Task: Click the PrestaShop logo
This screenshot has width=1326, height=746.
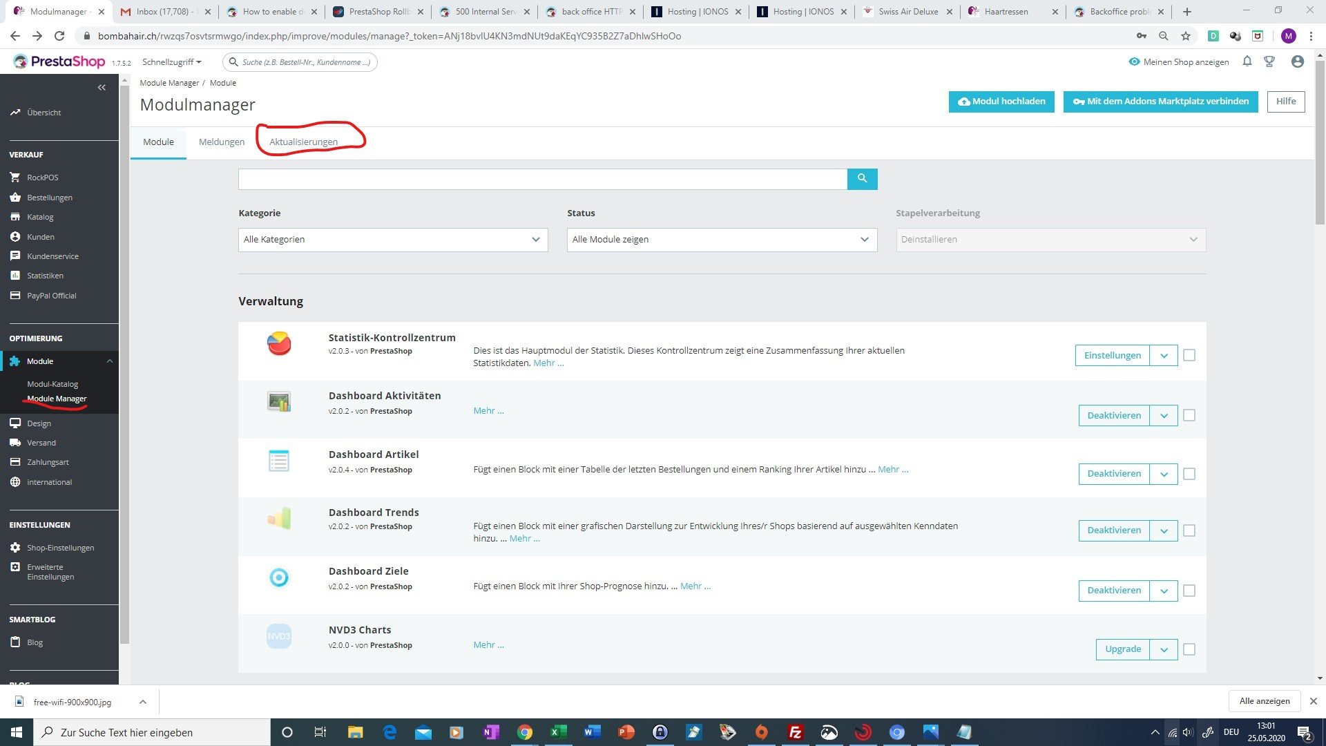Action: (59, 61)
